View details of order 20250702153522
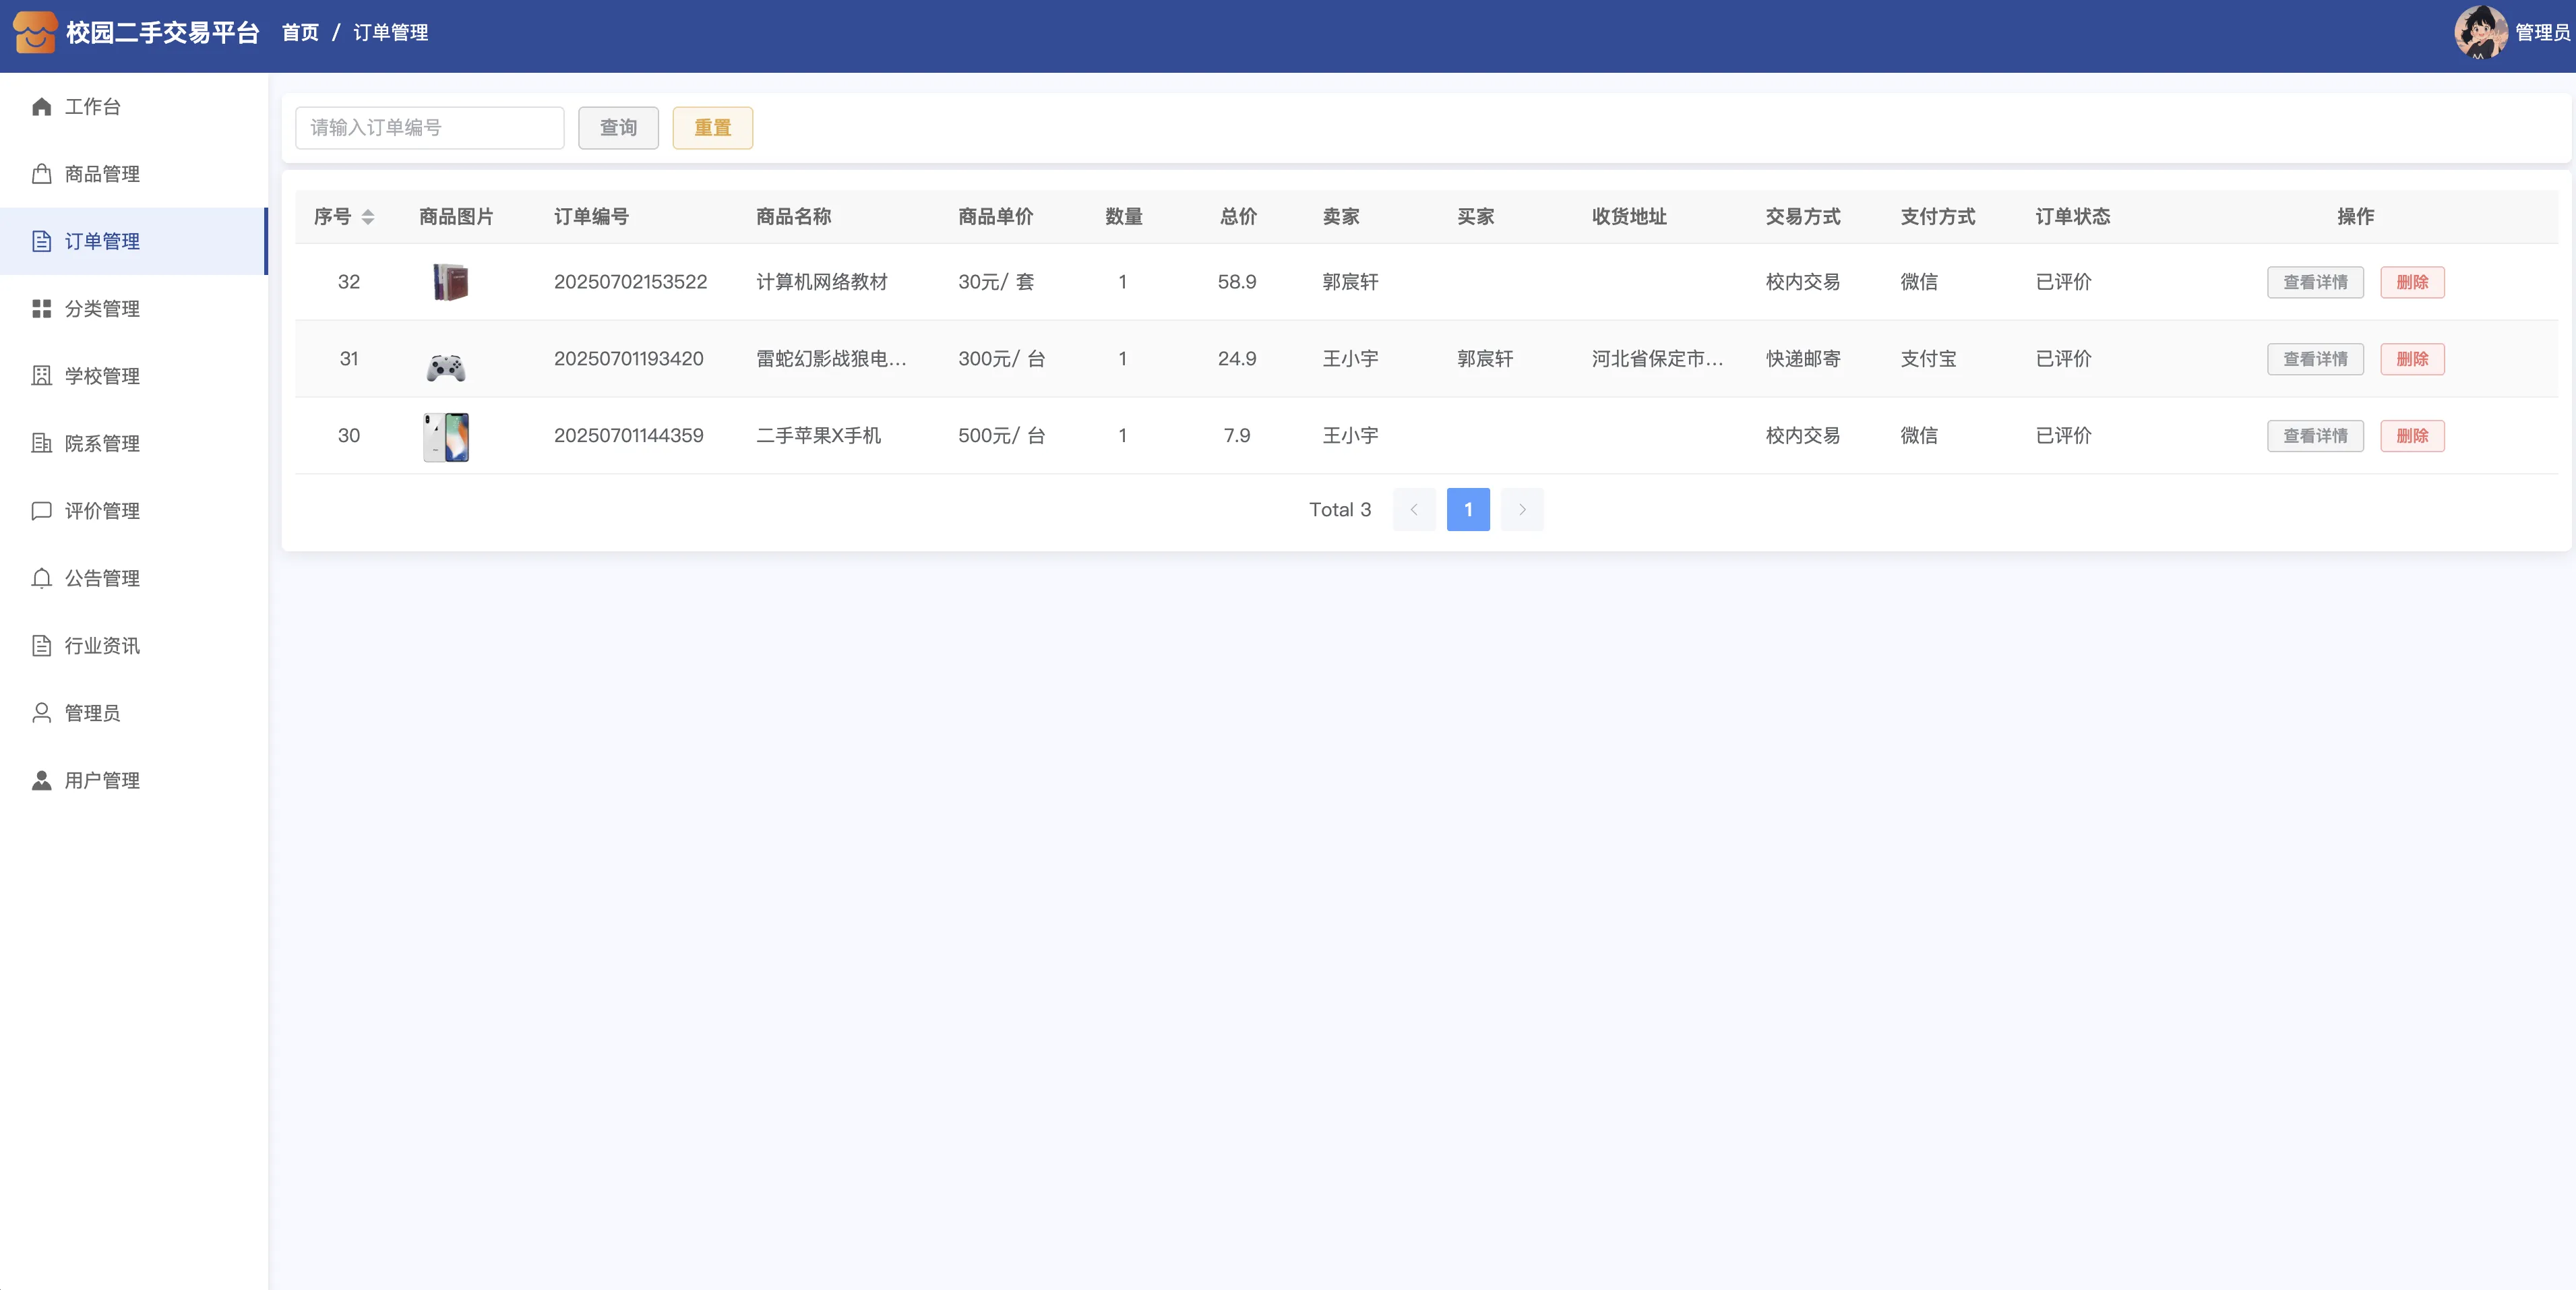This screenshot has width=2576, height=1290. pos(2314,282)
